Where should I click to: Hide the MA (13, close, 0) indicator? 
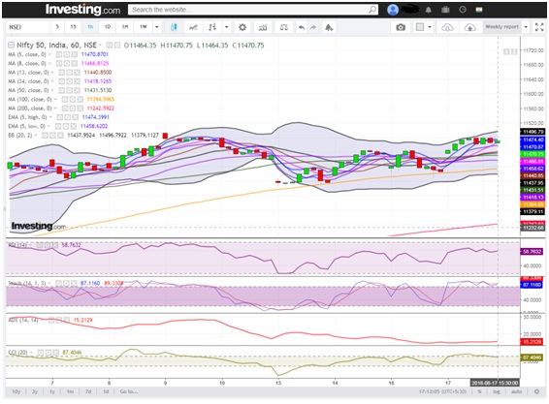62,73
